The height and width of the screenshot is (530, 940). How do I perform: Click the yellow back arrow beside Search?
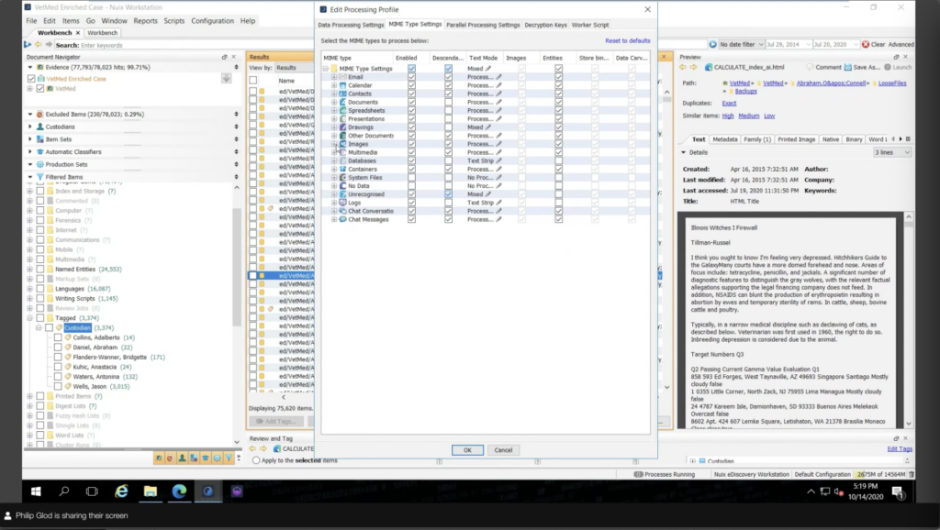coord(39,45)
